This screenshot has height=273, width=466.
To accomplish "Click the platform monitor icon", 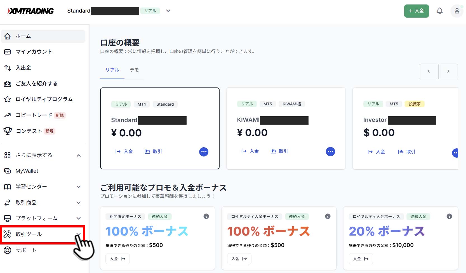I will pos(8,218).
